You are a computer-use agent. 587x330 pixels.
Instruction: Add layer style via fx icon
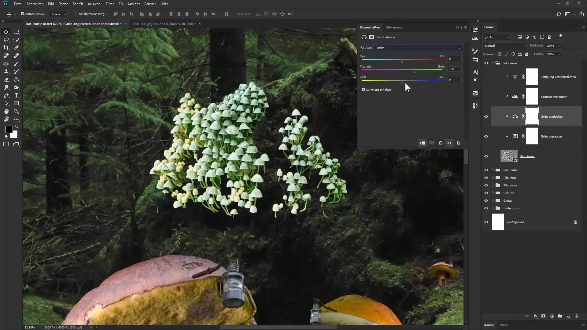536,316
